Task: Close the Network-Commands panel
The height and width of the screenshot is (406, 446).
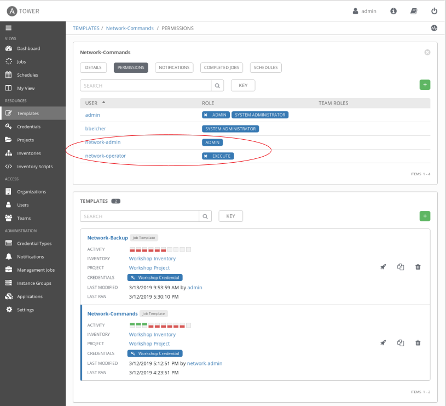Action: (x=427, y=53)
